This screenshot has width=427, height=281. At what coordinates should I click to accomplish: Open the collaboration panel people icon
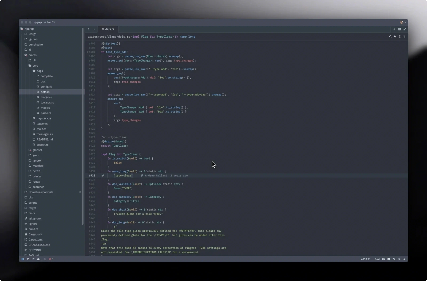[x=38, y=259]
